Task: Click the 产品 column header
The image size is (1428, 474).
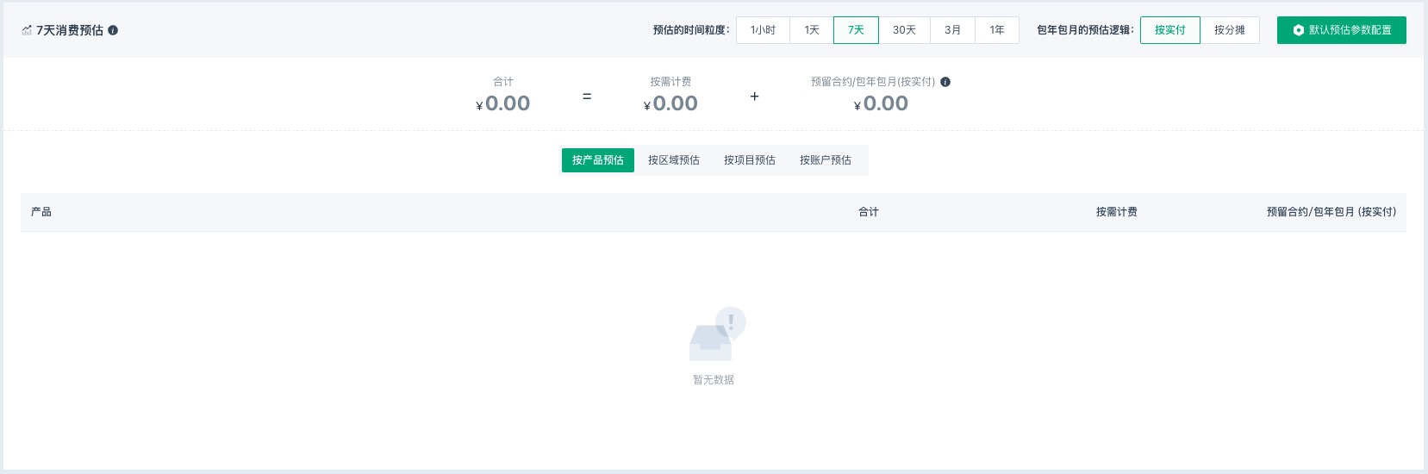Action: (x=41, y=212)
